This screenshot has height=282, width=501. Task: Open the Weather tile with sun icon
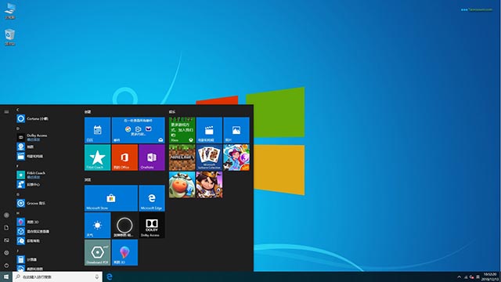97,226
